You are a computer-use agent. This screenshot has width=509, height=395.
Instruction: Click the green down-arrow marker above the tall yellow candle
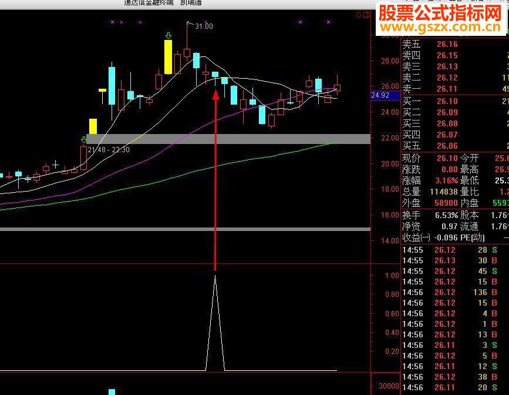tap(168, 35)
